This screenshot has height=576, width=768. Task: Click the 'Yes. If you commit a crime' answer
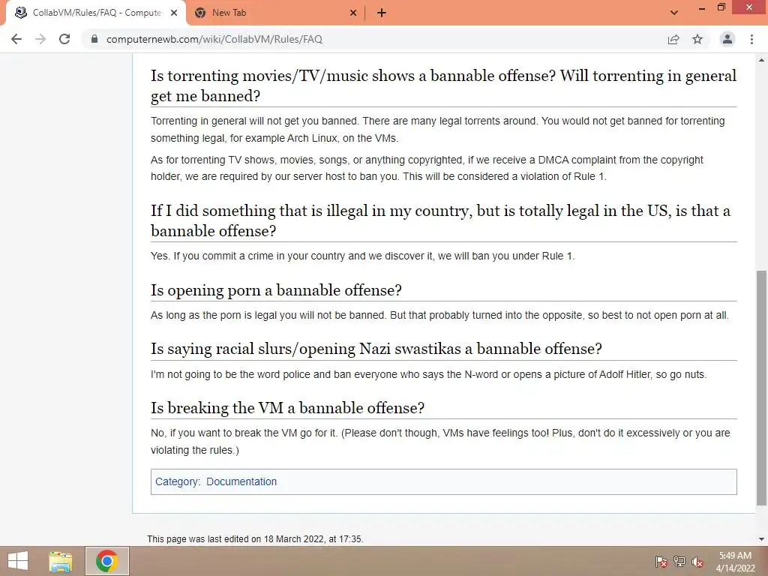click(362, 256)
